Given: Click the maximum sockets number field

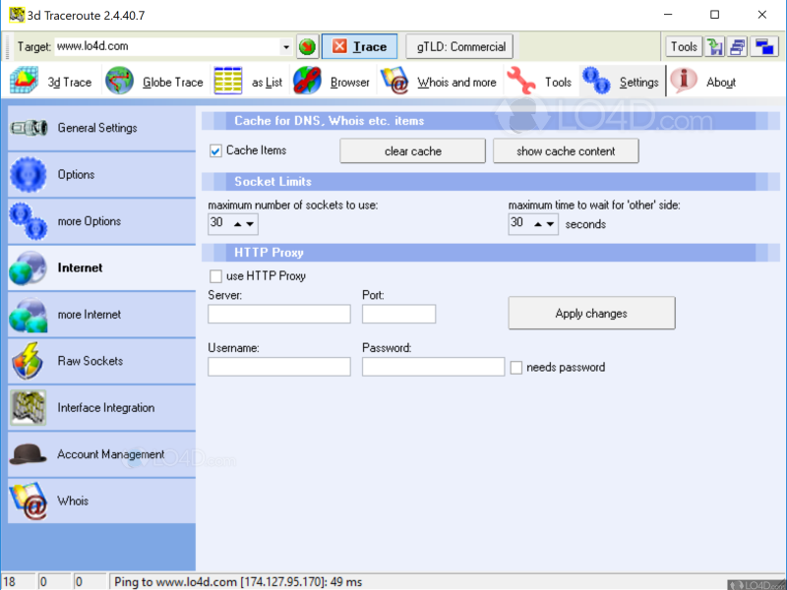Looking at the screenshot, I should click(219, 224).
